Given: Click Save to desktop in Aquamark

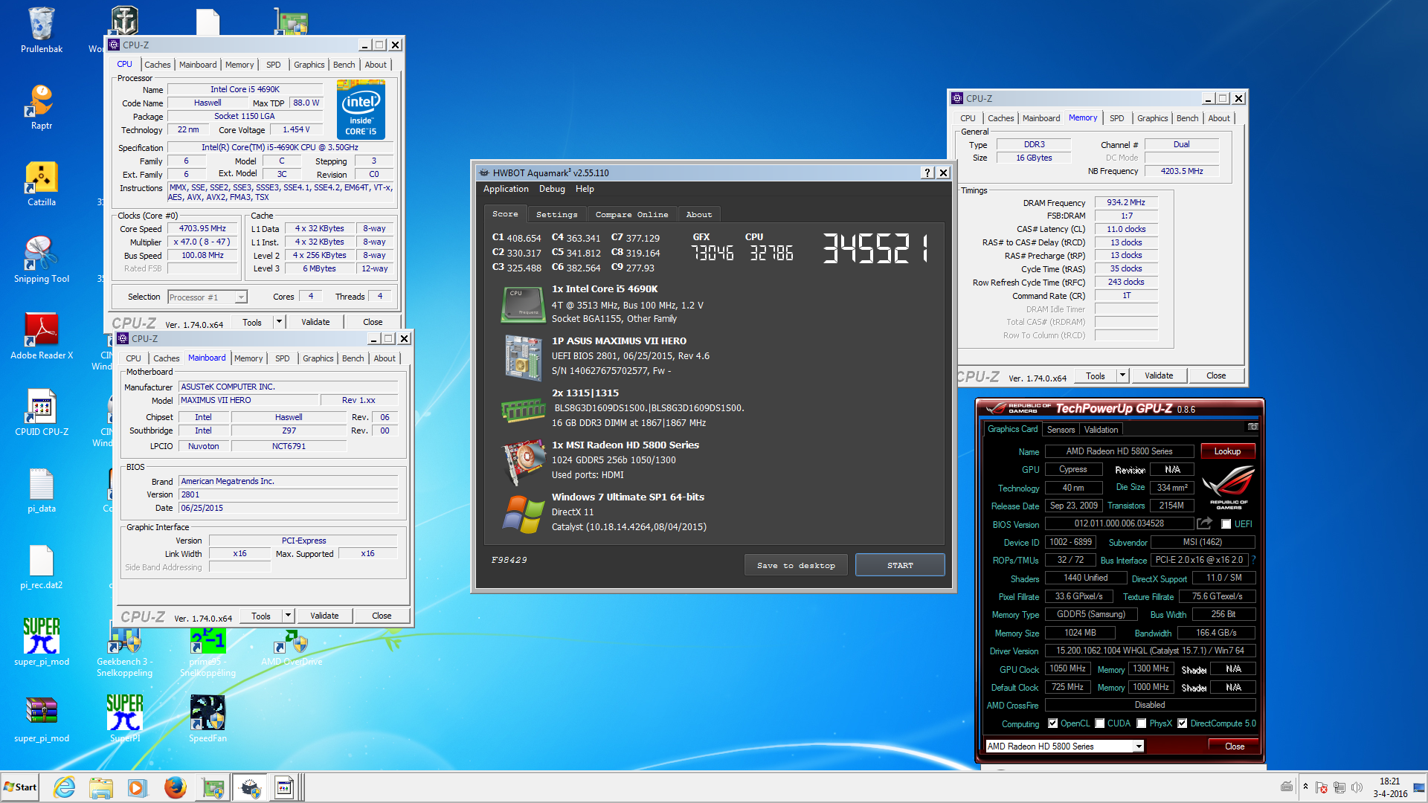Looking at the screenshot, I should 796,565.
